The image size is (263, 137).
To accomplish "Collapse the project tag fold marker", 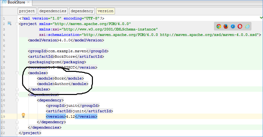I will click(x=17, y=24).
